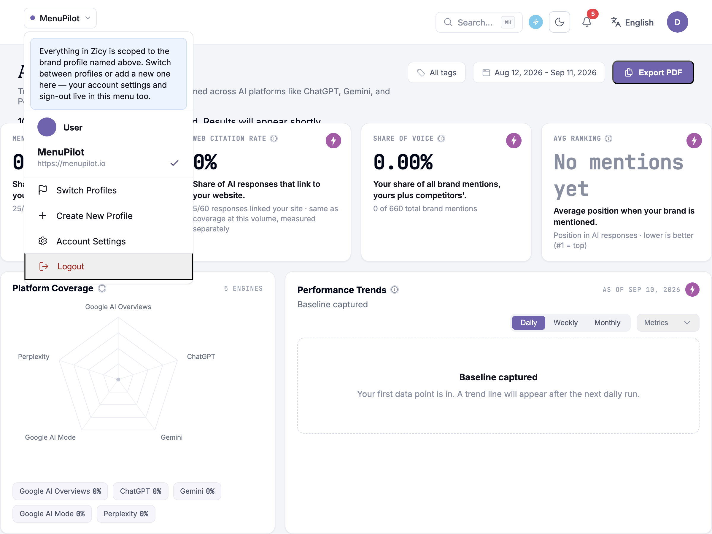Click the lightning icon on Web Citation Rate card

(x=333, y=141)
